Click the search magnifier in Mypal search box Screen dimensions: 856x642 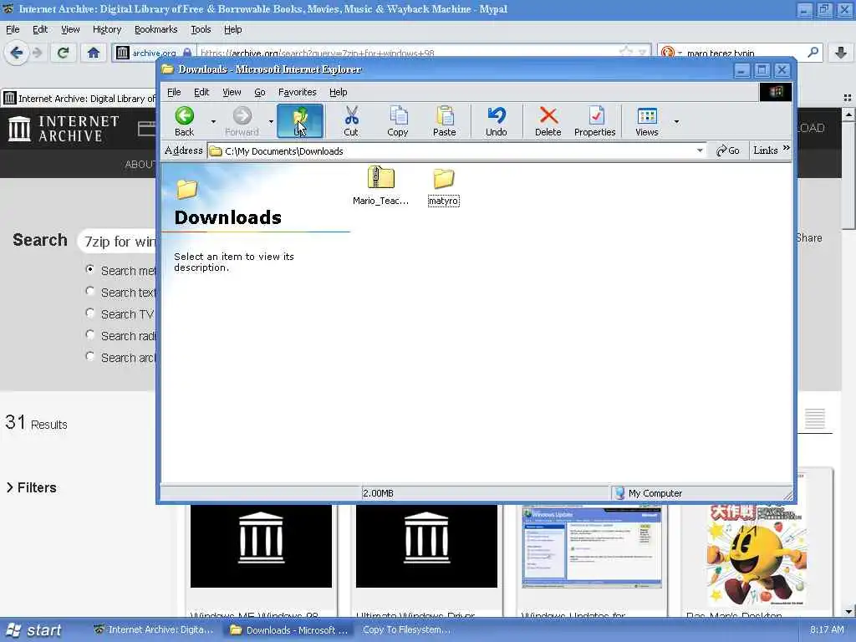coord(813,53)
